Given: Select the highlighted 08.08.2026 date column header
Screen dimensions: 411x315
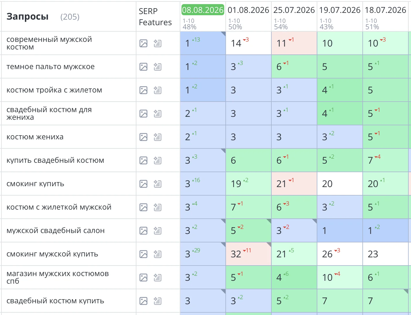Looking at the screenshot, I should [x=203, y=10].
